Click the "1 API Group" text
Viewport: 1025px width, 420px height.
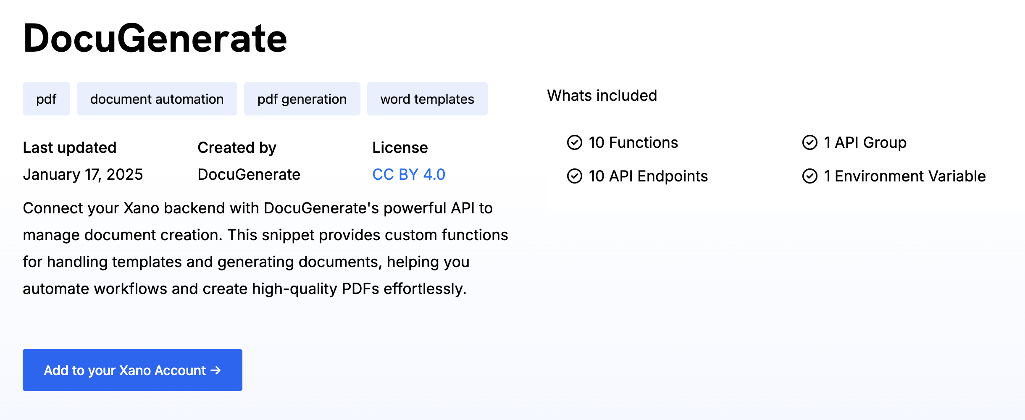[865, 142]
